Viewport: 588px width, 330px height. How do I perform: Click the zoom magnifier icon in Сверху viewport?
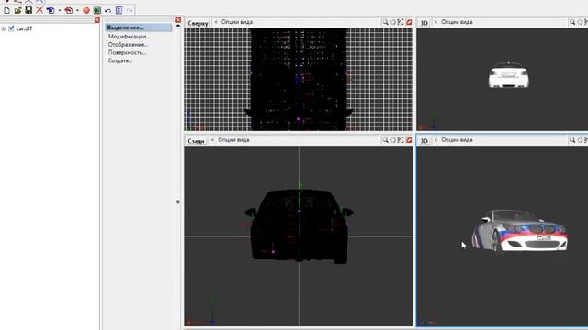pyautogui.click(x=385, y=22)
